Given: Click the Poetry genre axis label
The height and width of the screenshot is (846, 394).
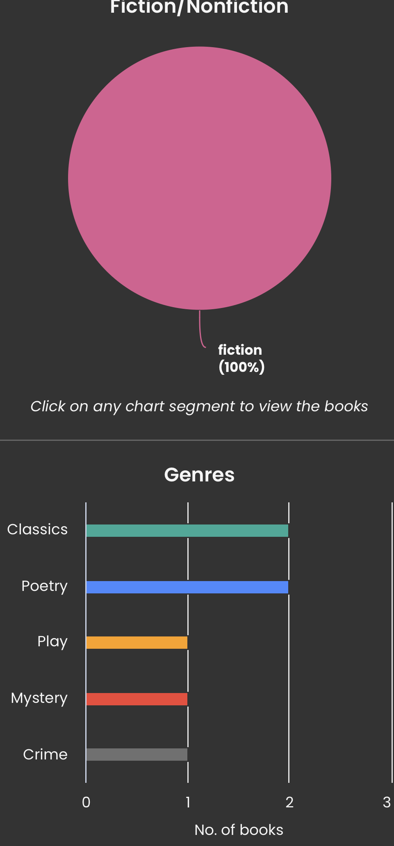Looking at the screenshot, I should (x=44, y=586).
